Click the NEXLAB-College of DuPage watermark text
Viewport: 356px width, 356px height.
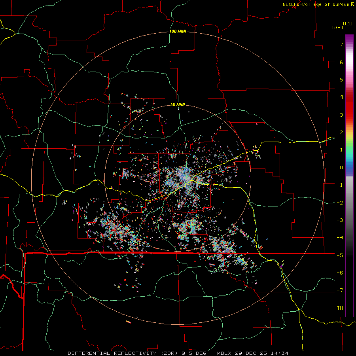tap(318, 4)
